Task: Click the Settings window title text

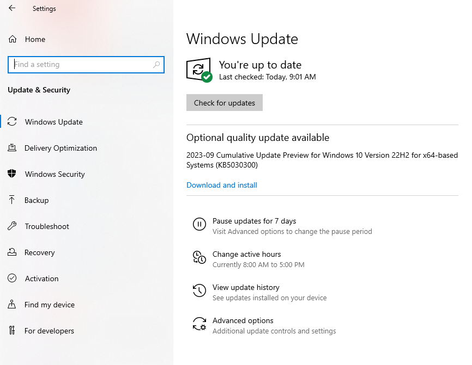Action: coord(44,9)
